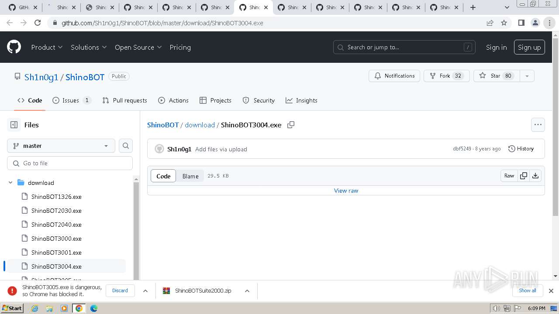Open the tab search dropdown
Viewport: 559px width, 314px height.
pos(507,7)
